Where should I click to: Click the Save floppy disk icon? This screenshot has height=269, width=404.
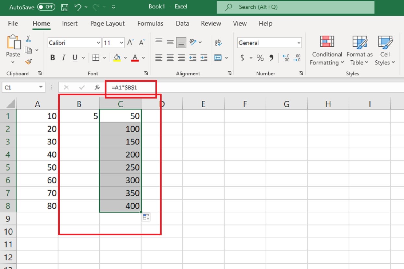(x=65, y=7)
